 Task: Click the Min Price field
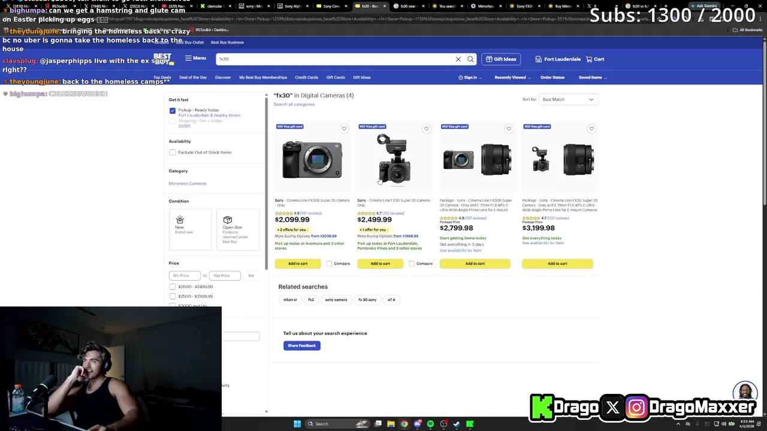[185, 275]
